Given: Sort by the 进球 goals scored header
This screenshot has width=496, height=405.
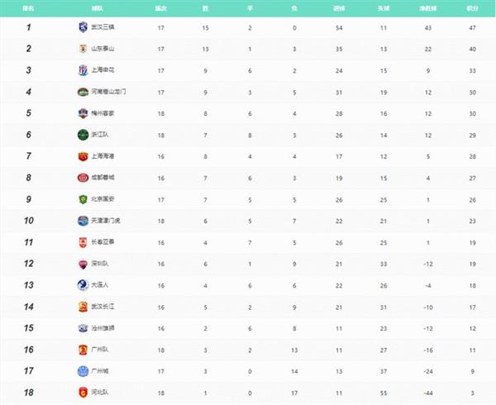Looking at the screenshot, I should (339, 8).
